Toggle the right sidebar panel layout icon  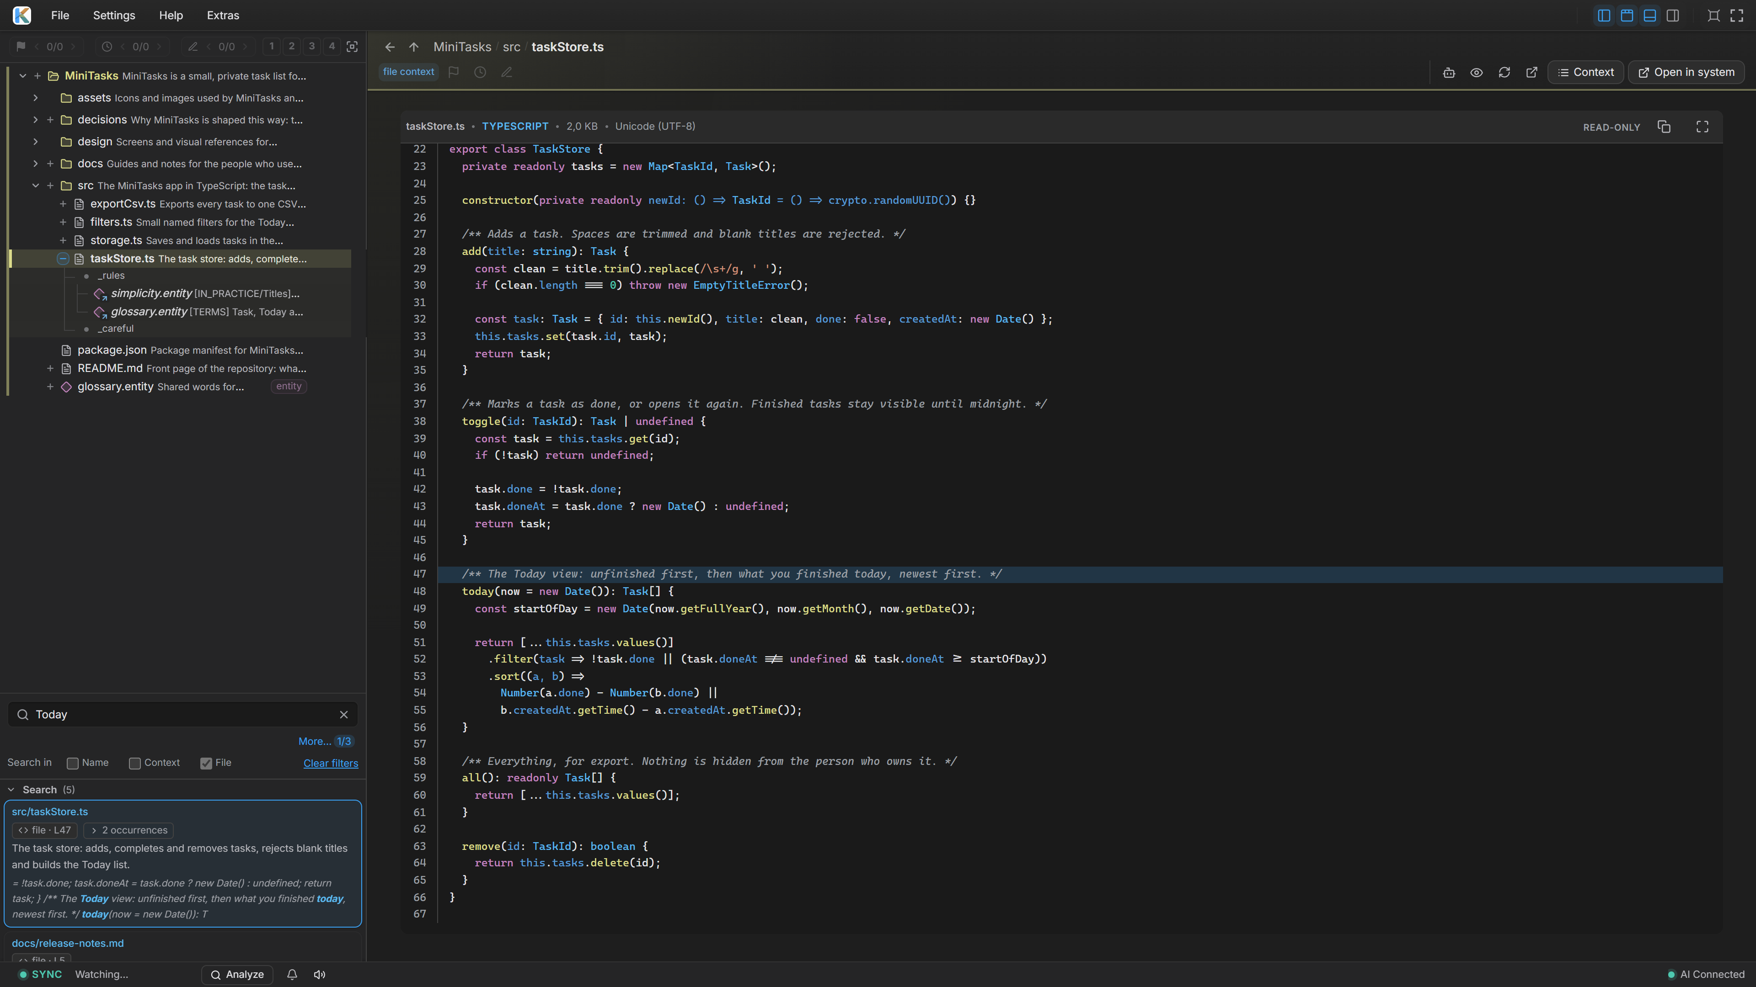pos(1673,15)
